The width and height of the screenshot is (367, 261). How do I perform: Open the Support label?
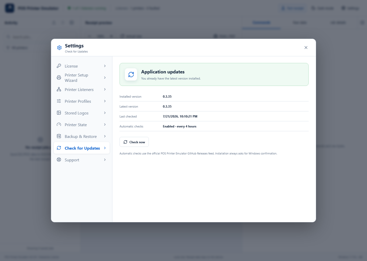point(72,160)
